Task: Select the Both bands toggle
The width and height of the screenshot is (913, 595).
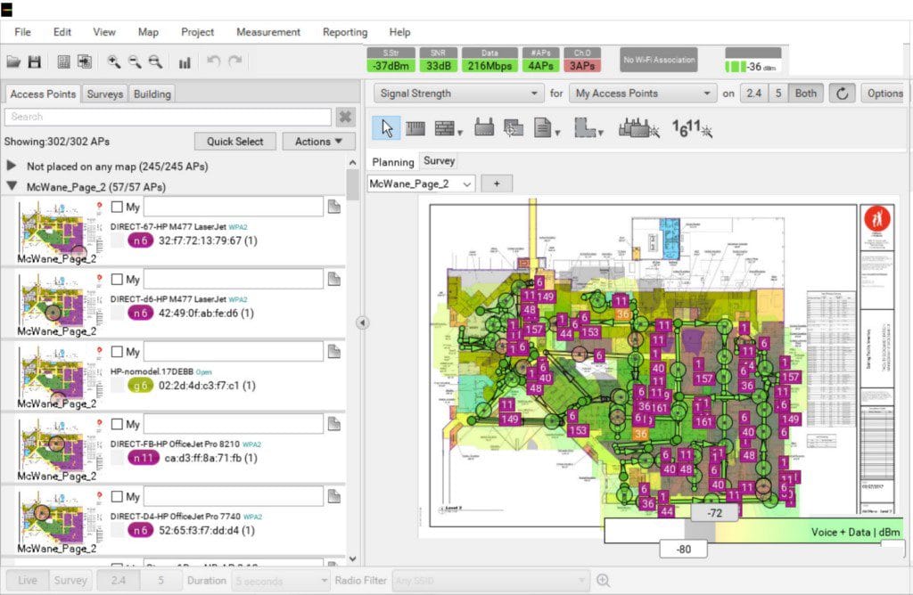Action: (806, 93)
